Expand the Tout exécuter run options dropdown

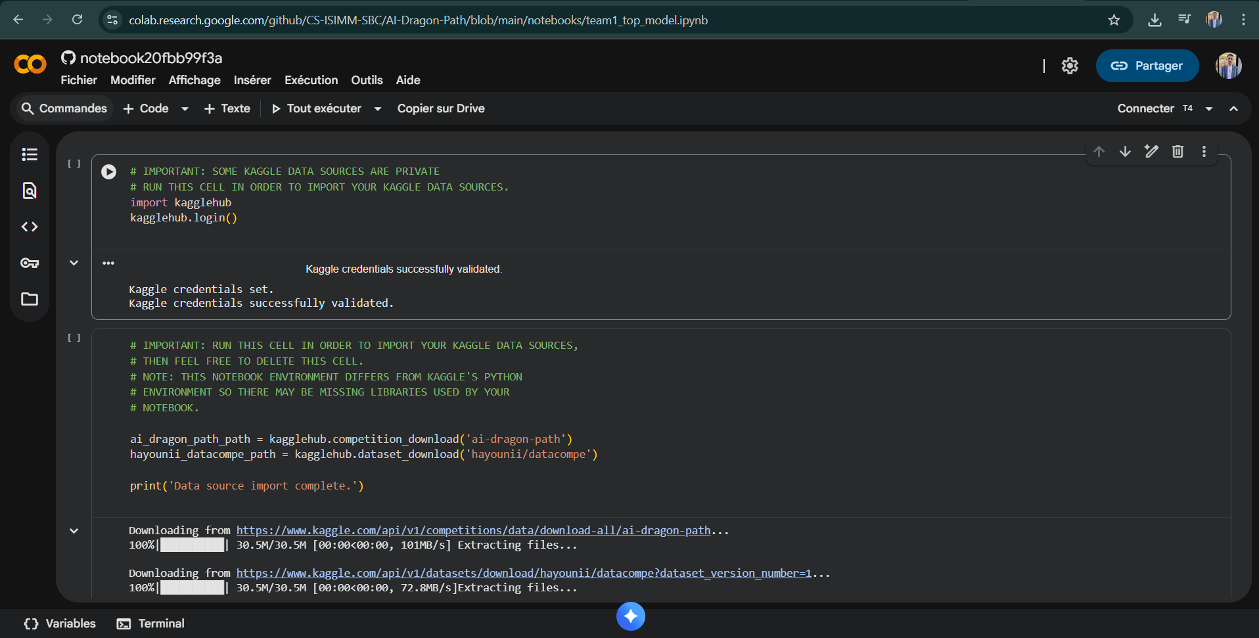(378, 108)
